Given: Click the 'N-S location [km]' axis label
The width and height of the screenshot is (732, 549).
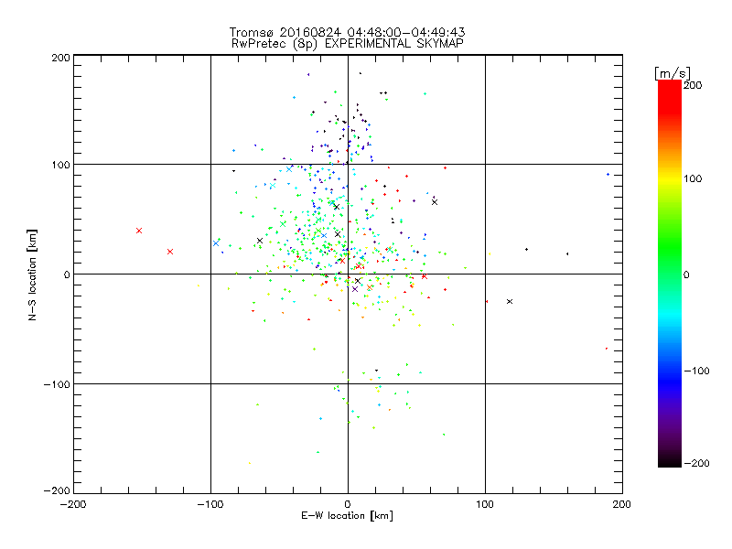Looking at the screenshot, I should (x=32, y=274).
